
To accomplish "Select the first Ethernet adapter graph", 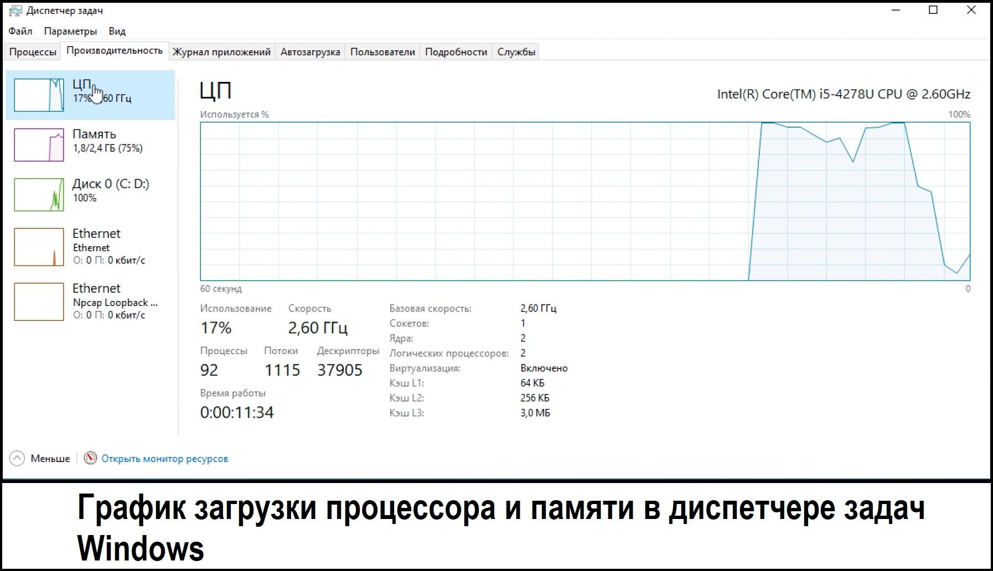I will (x=39, y=247).
